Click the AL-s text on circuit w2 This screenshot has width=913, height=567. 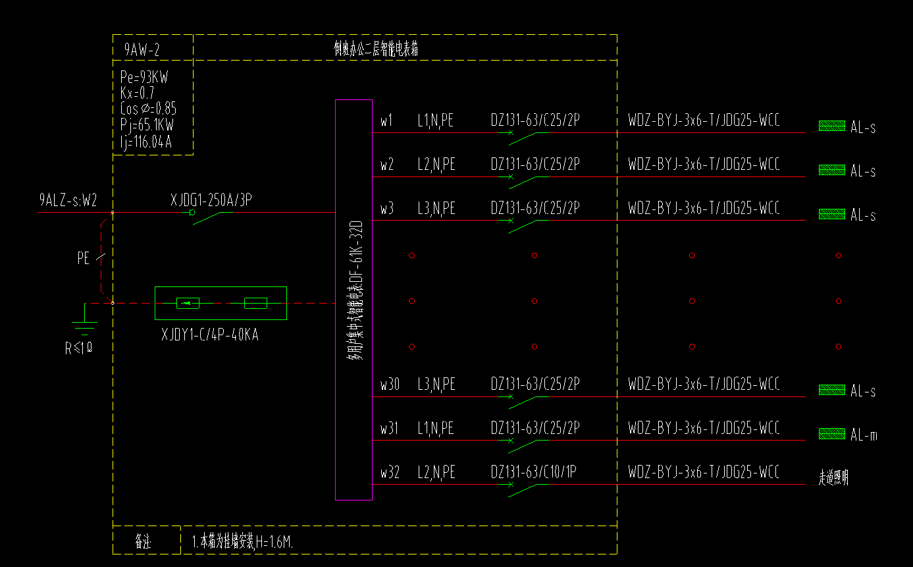click(x=863, y=172)
